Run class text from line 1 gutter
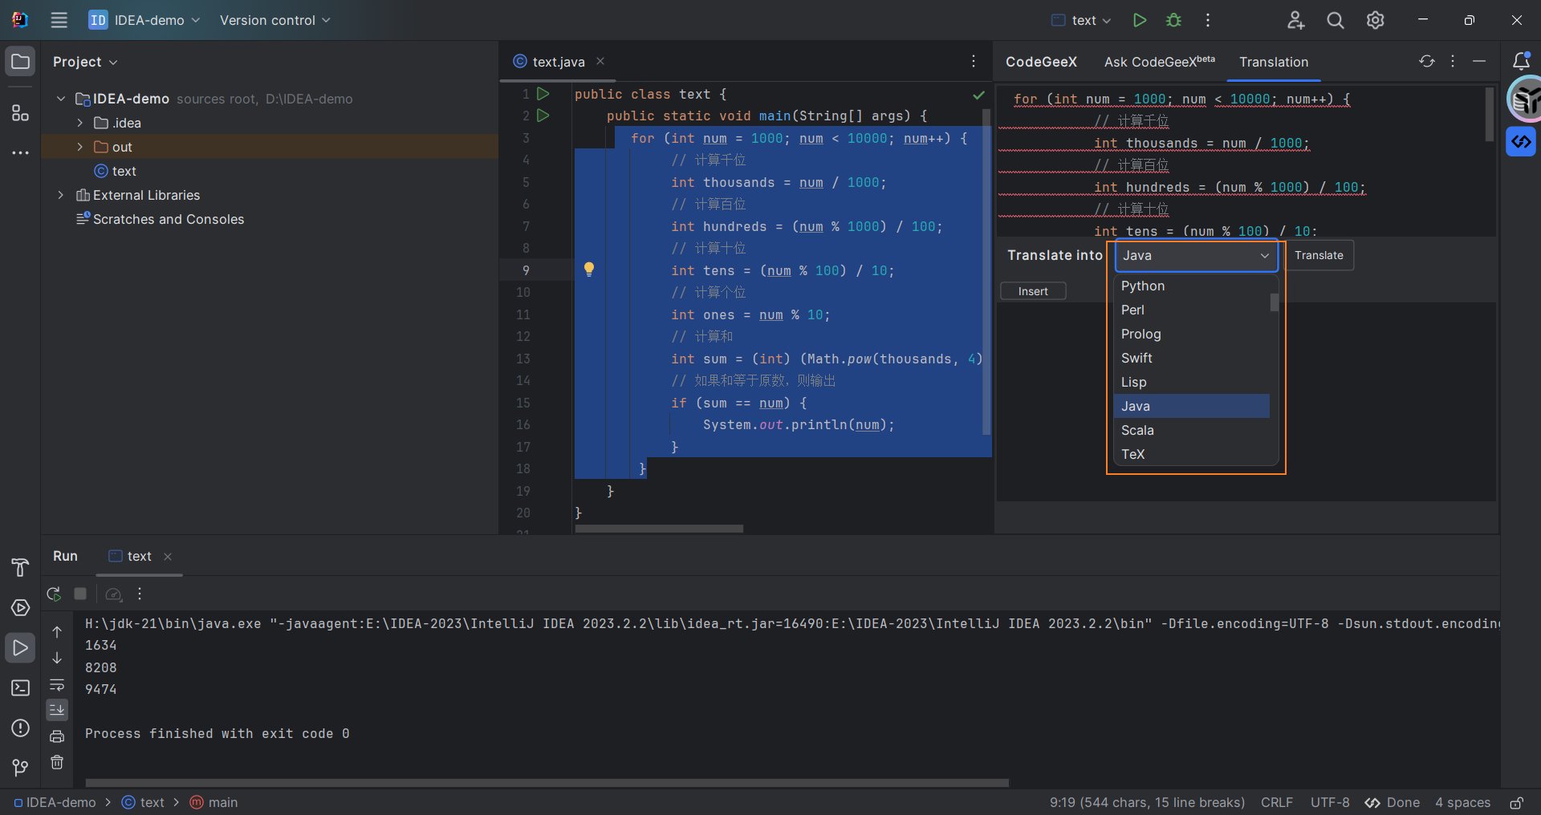The image size is (1541, 815). tap(543, 94)
